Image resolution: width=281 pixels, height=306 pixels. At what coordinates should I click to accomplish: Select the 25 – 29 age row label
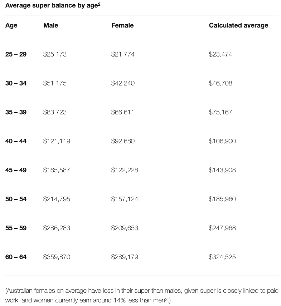(x=16, y=54)
